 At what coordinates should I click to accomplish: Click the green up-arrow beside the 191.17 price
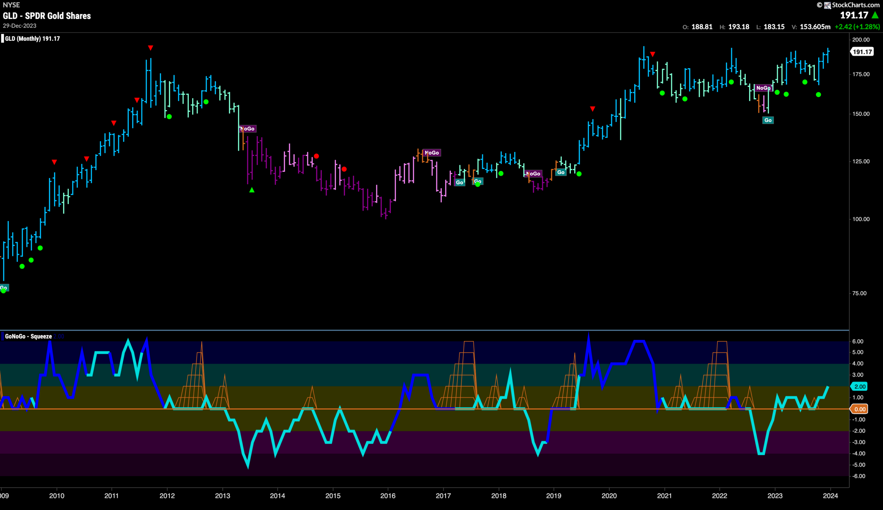pos(875,15)
